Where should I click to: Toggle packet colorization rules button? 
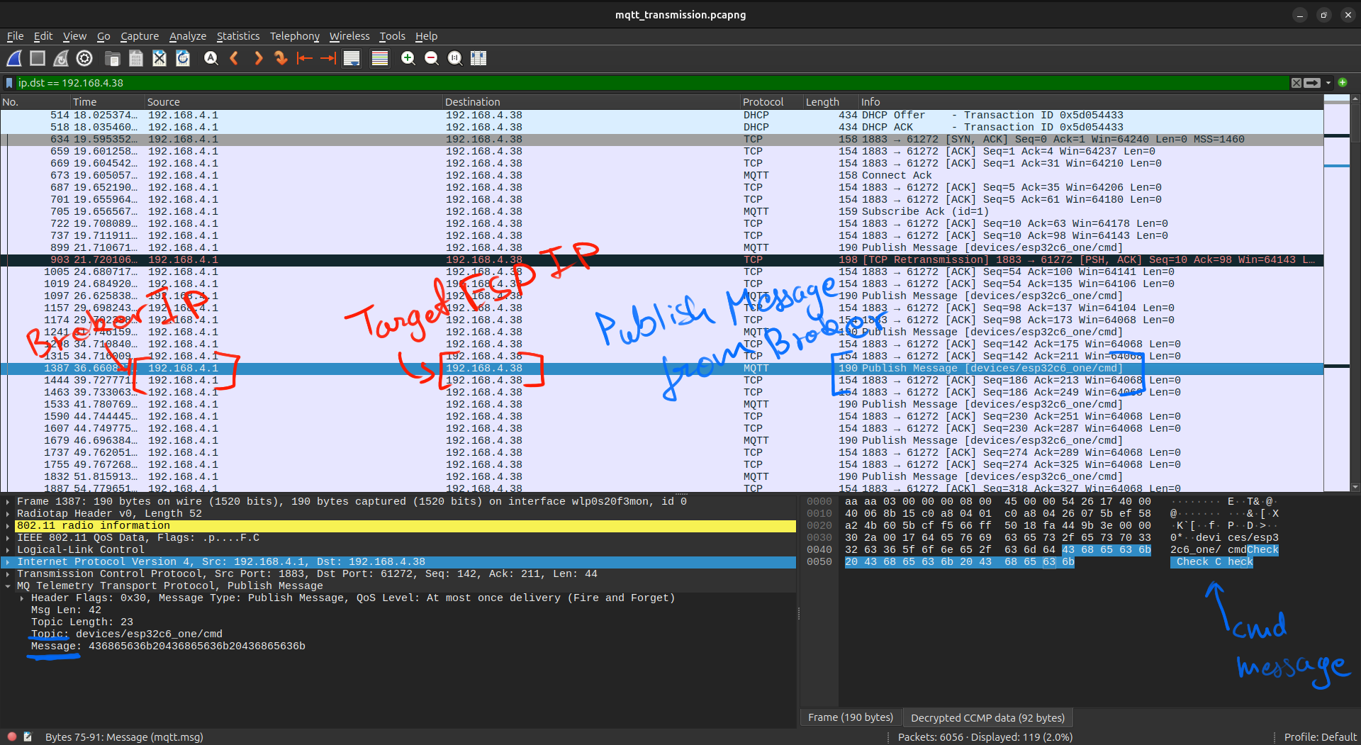point(380,58)
